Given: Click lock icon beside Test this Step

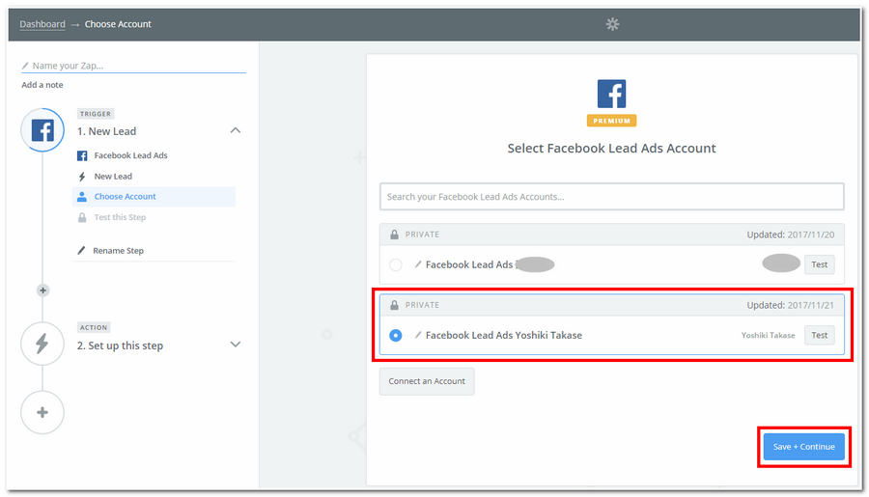Looking at the screenshot, I should tap(82, 217).
